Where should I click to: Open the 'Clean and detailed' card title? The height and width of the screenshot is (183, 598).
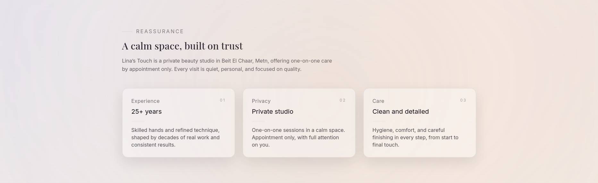point(400,111)
